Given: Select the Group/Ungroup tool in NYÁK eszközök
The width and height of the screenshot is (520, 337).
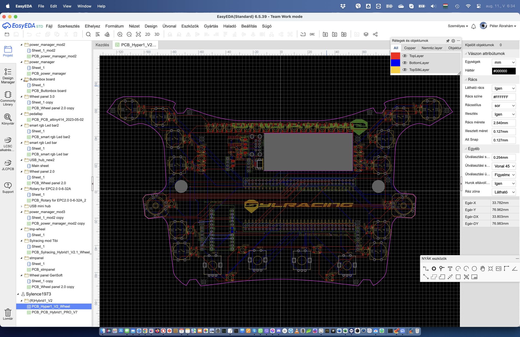Looking at the screenshot, I should [466, 277].
